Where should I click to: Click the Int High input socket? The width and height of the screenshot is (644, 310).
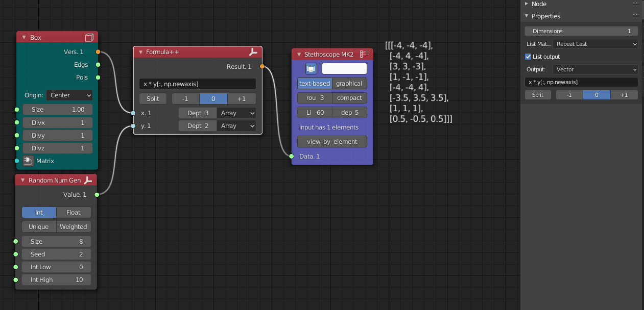(16, 280)
